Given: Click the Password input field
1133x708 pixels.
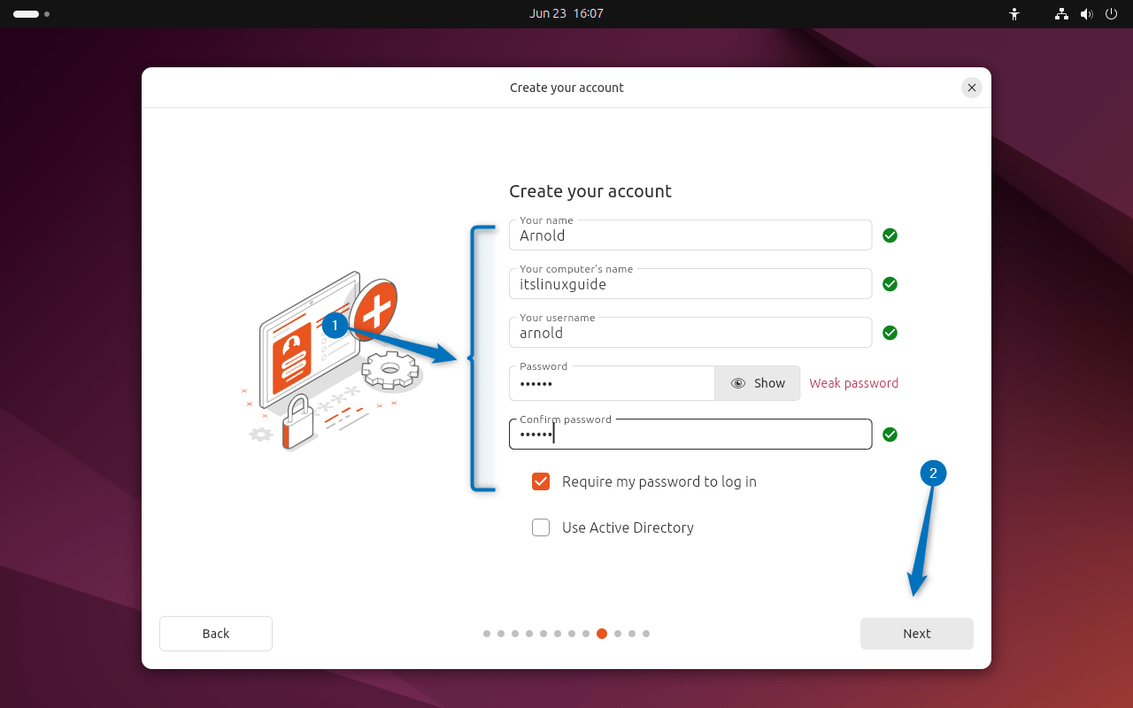Looking at the screenshot, I should [611, 382].
